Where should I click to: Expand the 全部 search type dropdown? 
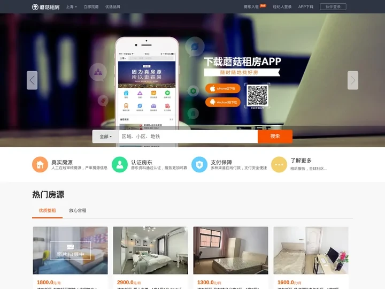(x=105, y=136)
